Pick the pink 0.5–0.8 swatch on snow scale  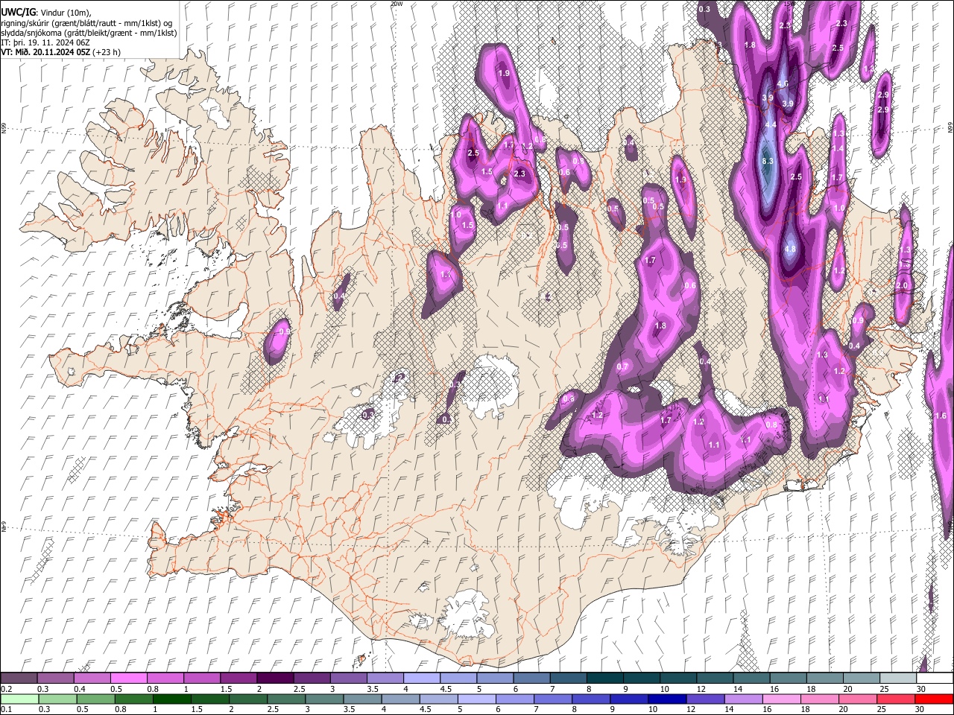[129, 679]
